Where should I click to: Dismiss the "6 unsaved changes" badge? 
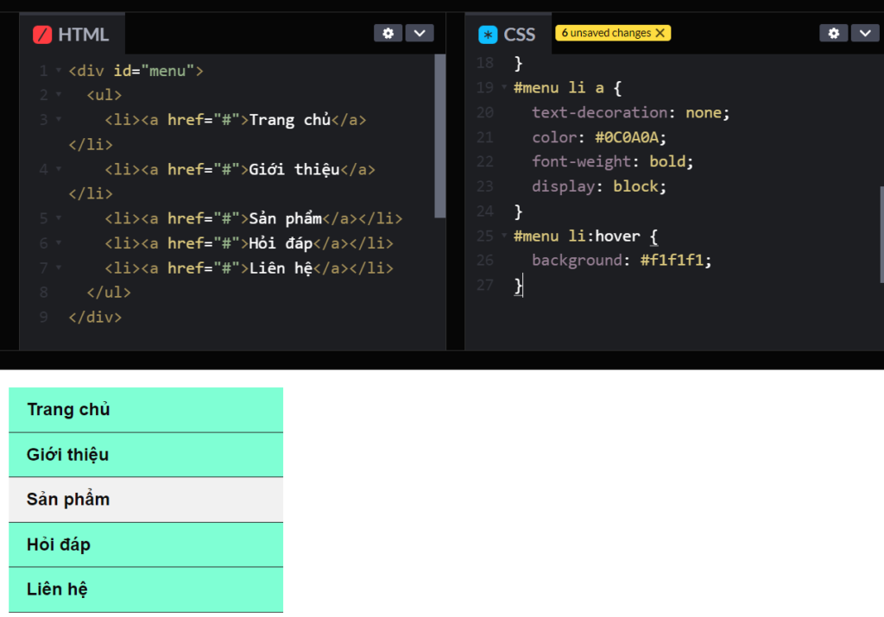coord(660,32)
